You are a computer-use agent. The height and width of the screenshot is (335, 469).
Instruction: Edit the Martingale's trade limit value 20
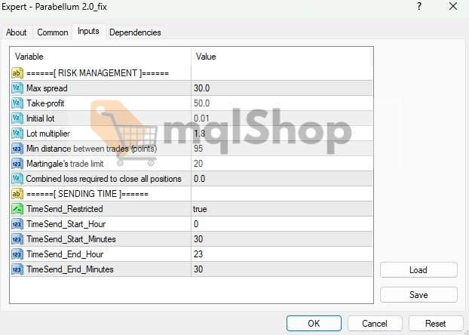point(282,164)
